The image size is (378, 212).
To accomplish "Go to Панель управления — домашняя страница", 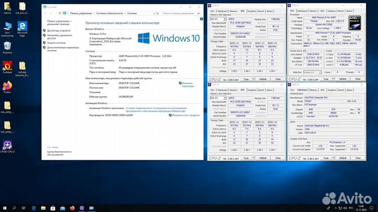I will pyautogui.click(x=59, y=23).
